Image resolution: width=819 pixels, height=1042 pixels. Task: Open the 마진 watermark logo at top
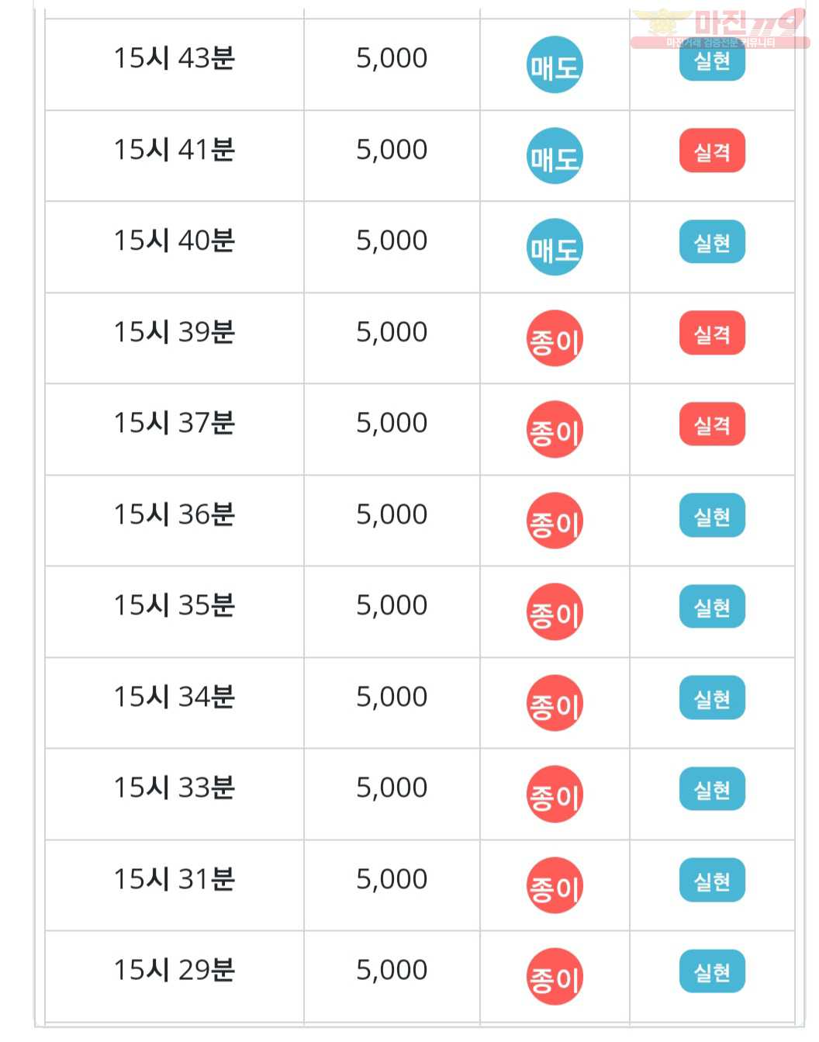(720, 29)
